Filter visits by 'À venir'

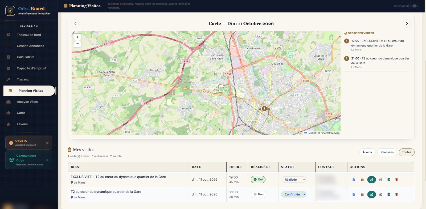coord(367,152)
